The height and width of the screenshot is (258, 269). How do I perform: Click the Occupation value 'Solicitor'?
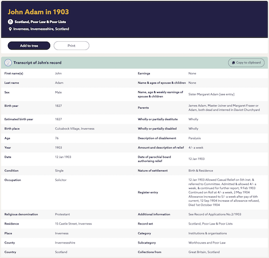coord(61,180)
